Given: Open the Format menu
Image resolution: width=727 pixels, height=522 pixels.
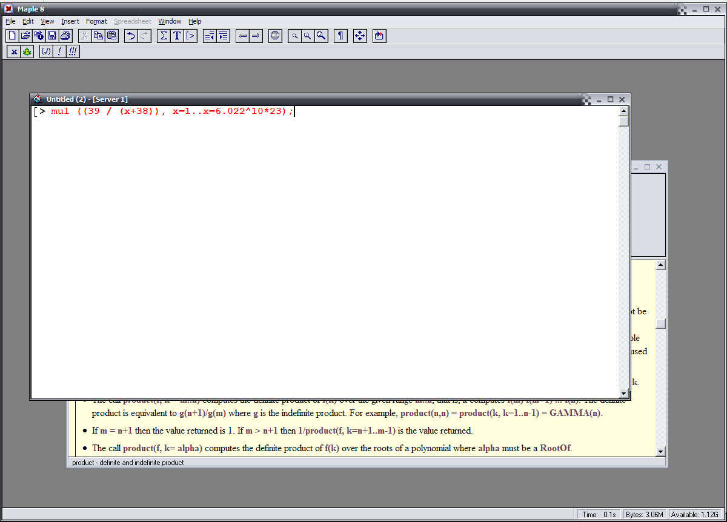Looking at the screenshot, I should (96, 21).
